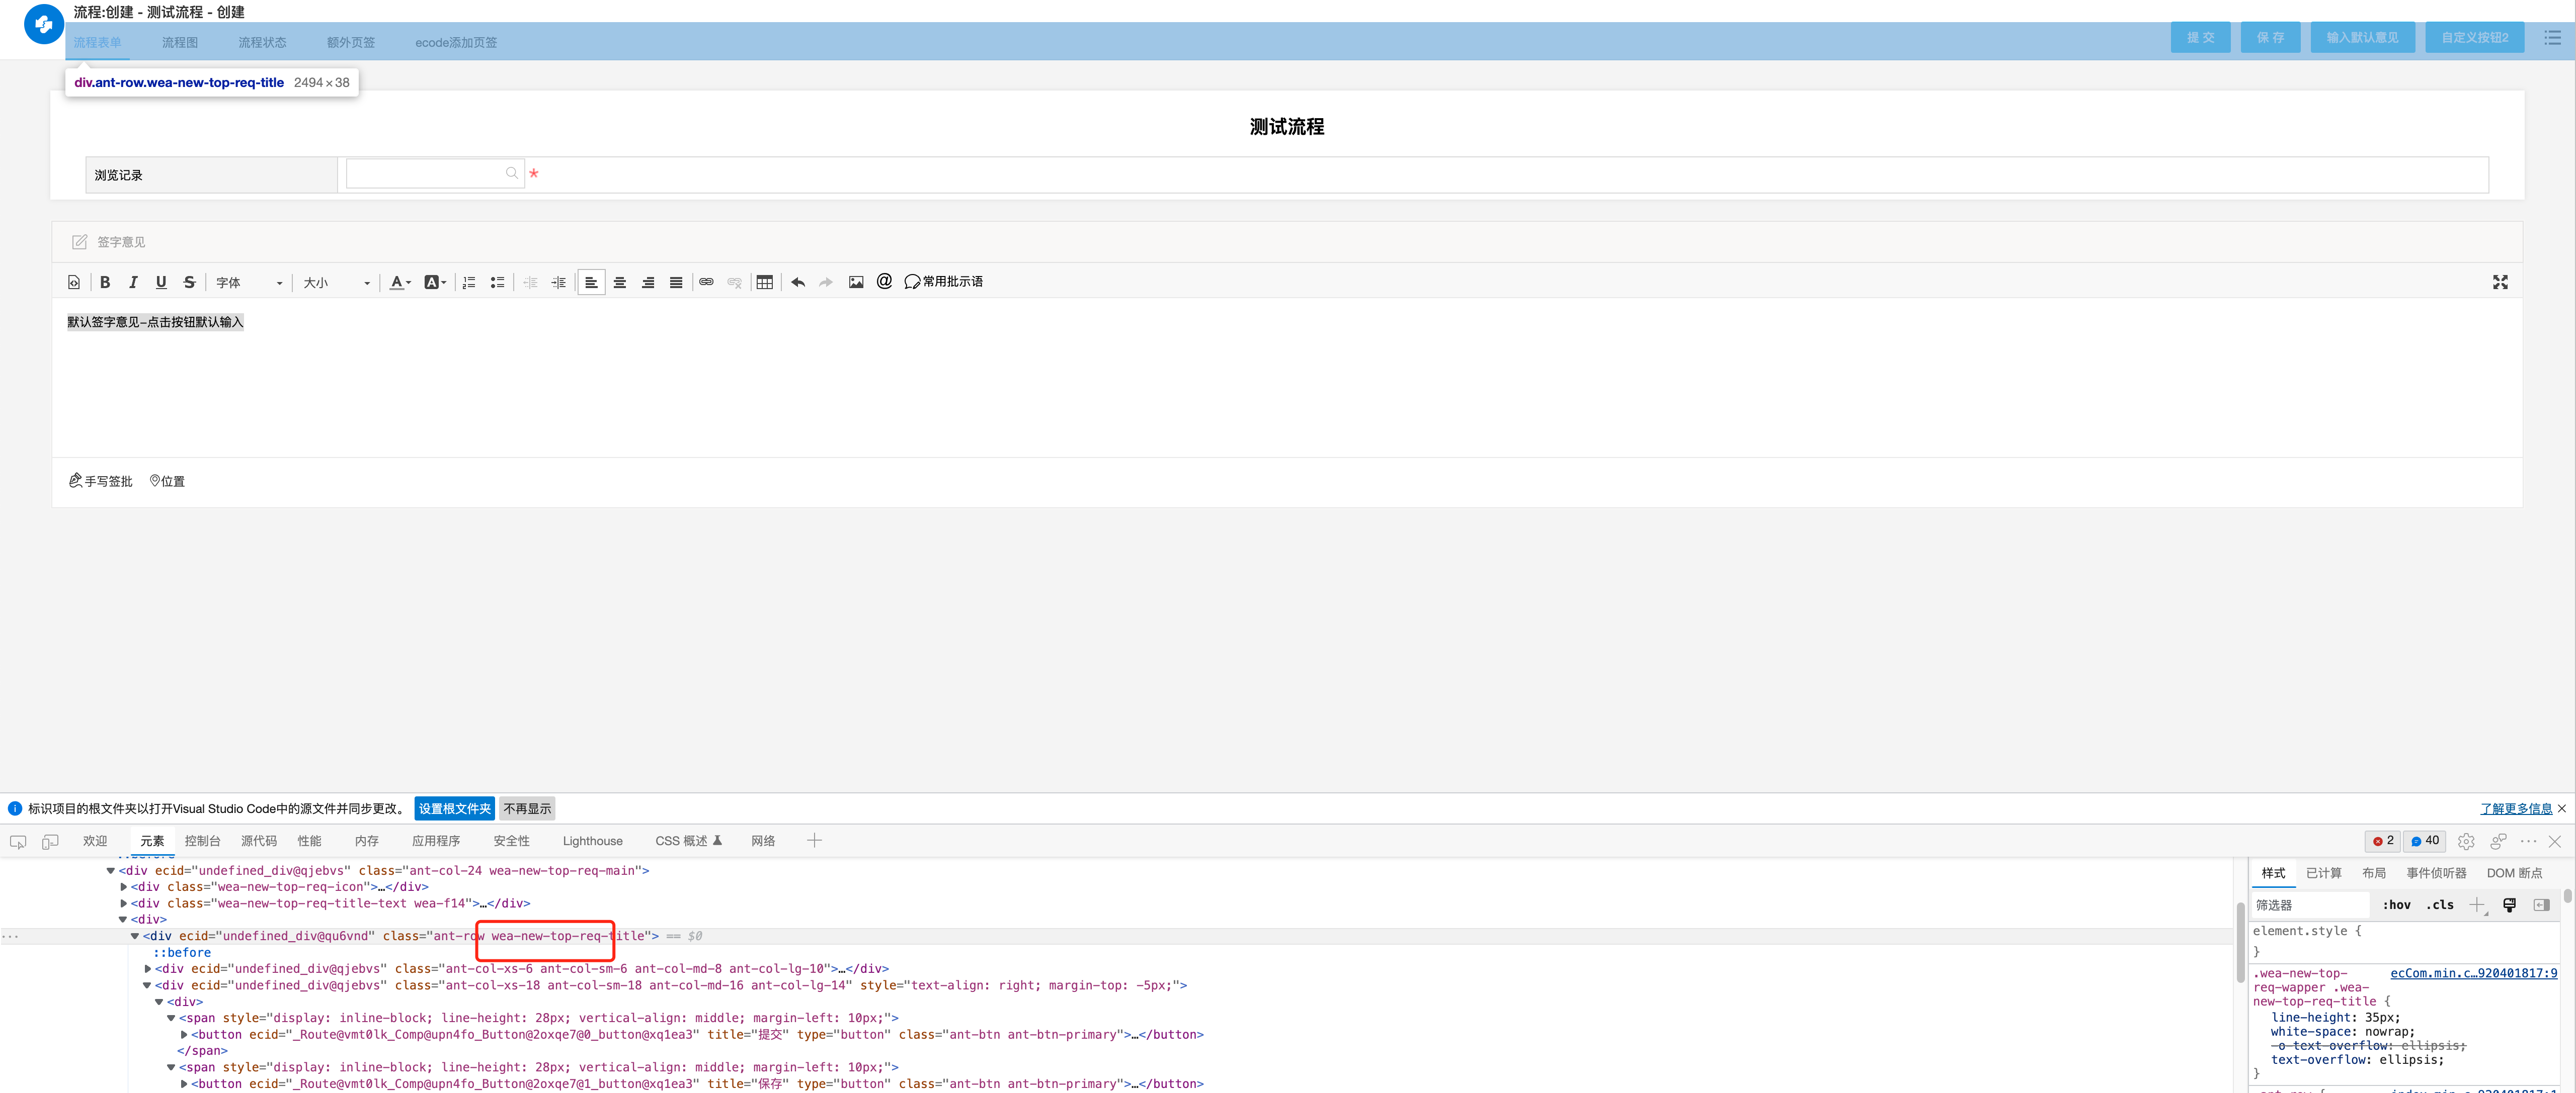Open the top-right list menu icon
2576x1093 pixels.
2552,38
